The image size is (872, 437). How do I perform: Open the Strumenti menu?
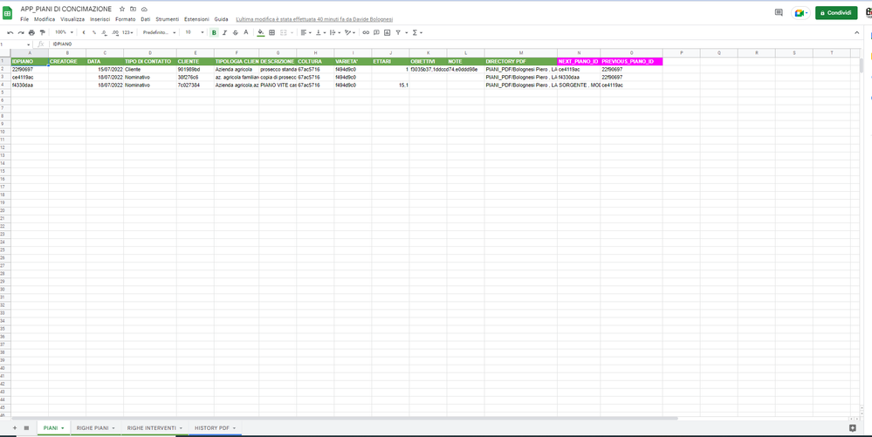point(168,19)
